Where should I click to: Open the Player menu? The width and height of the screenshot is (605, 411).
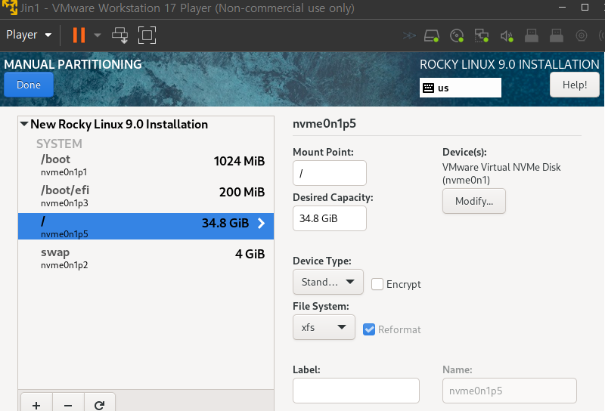pyautogui.click(x=29, y=35)
